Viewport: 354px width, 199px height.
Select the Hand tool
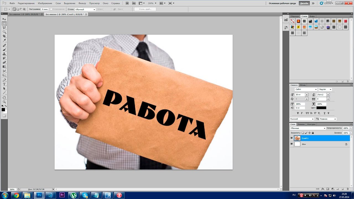coord(4,98)
